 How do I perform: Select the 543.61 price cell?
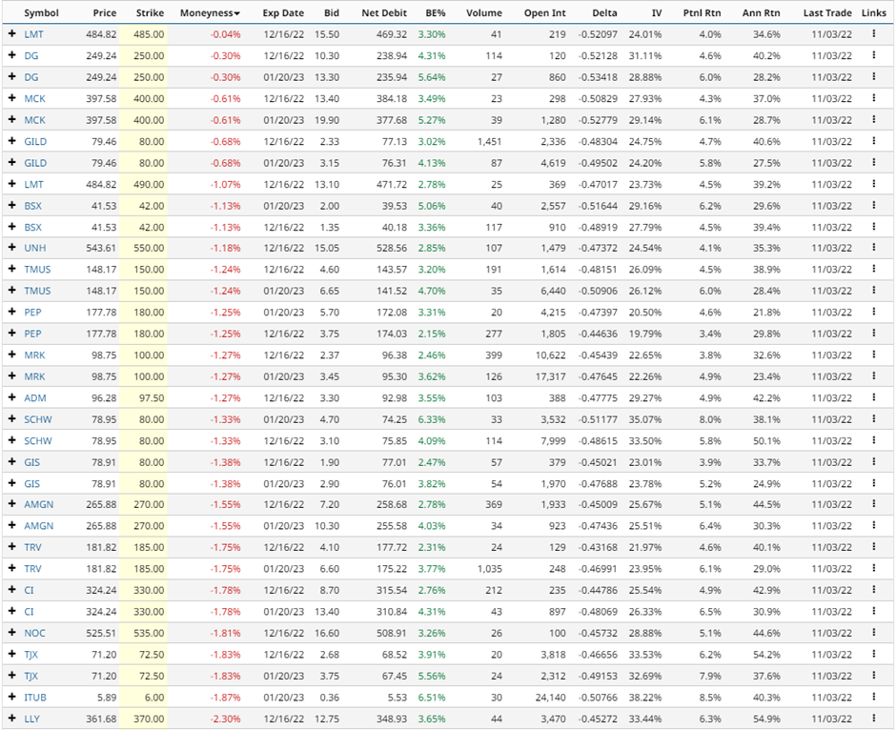pyautogui.click(x=101, y=248)
